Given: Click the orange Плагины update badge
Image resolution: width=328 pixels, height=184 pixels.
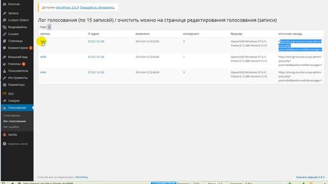Looking at the screenshot, I should point(24,64).
